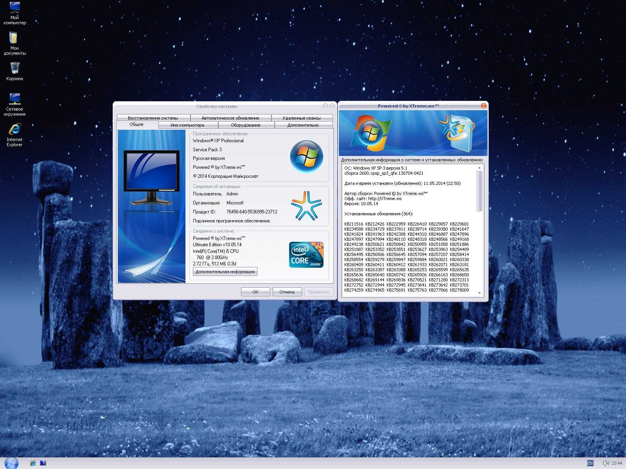
Task: Open the My Documents desktop icon
Action: tap(14, 43)
